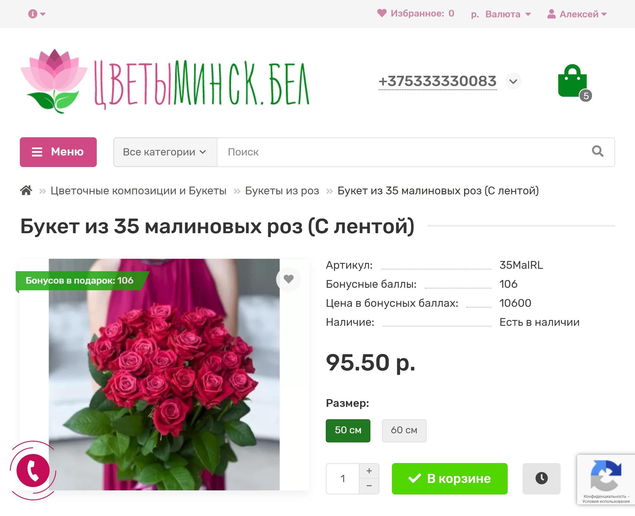The height and width of the screenshot is (516, 635).
Task: Open the Валюта currency dropdown
Action: pos(501,14)
